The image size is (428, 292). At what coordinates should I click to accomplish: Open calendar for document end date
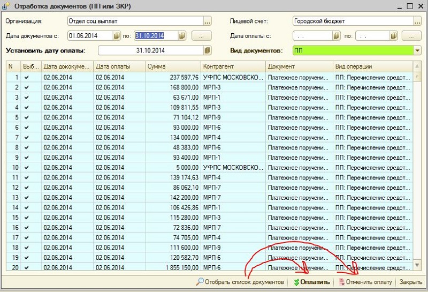182,36
